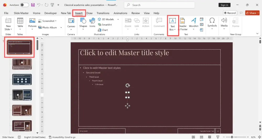Image resolution: width=262 pixels, height=139 pixels.
Task: Click the Text Box tool
Action: coord(173,25)
